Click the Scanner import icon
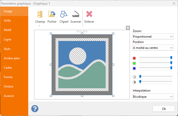The image size is (178, 116). coord(76,14)
